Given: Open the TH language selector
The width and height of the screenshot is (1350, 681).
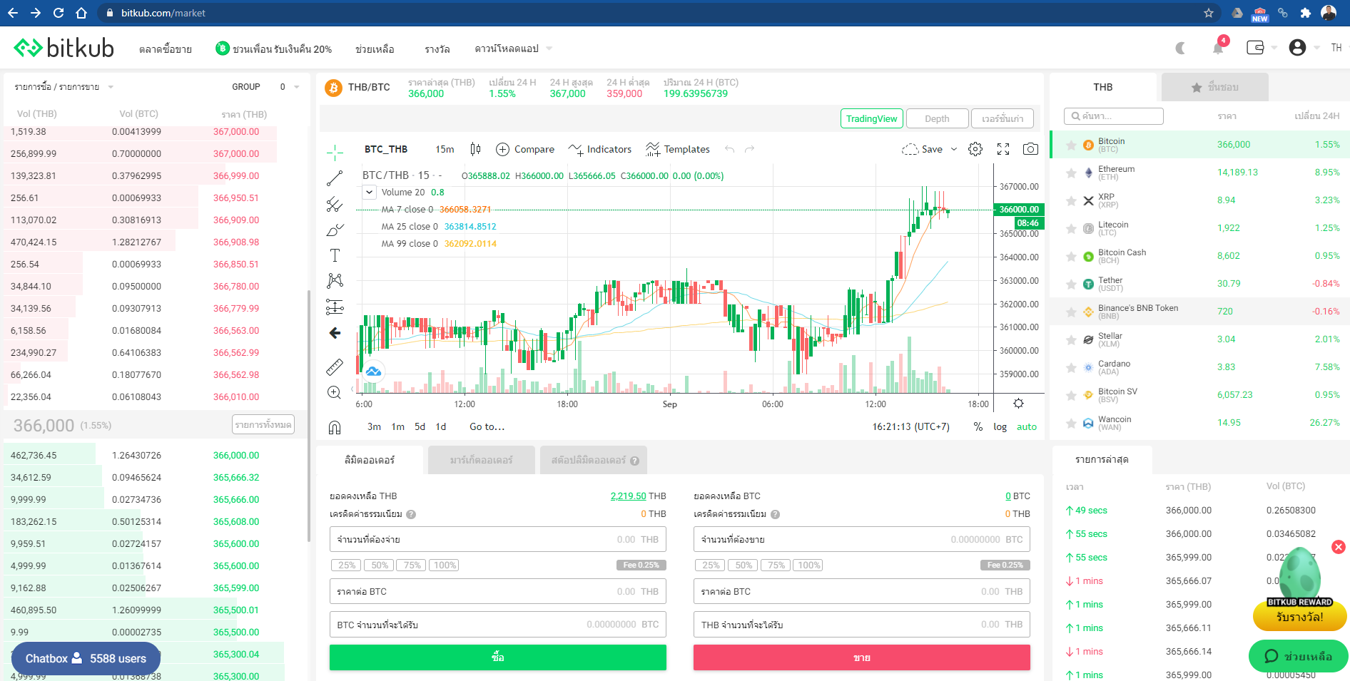Looking at the screenshot, I should (1336, 48).
